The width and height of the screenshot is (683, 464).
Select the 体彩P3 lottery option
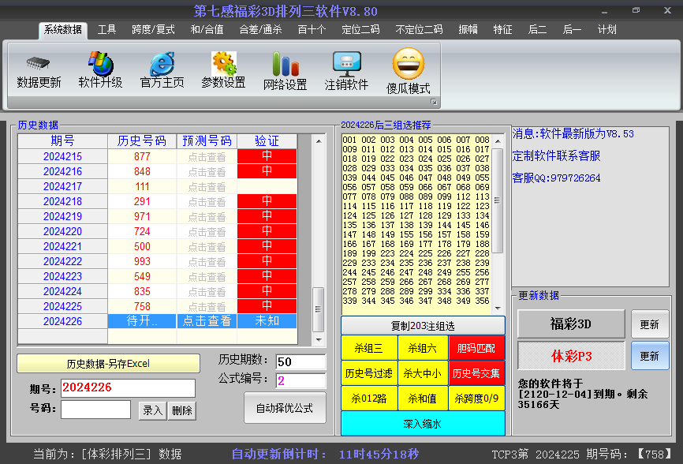pyautogui.click(x=571, y=356)
